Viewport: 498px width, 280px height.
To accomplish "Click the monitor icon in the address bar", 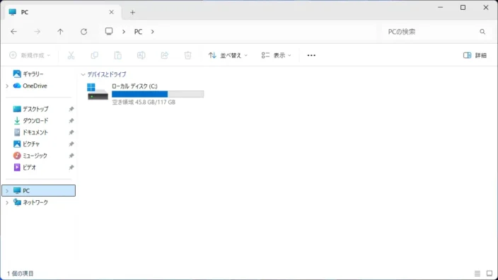I will tap(109, 31).
